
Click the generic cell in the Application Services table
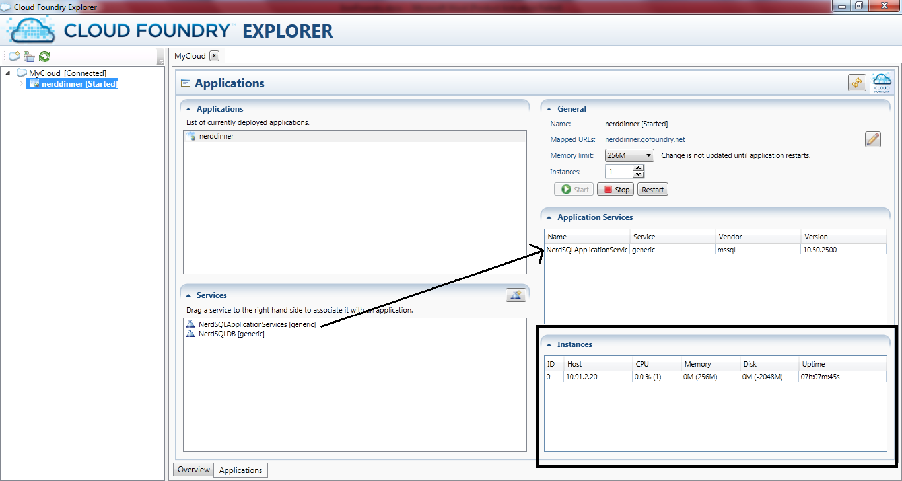coord(644,250)
